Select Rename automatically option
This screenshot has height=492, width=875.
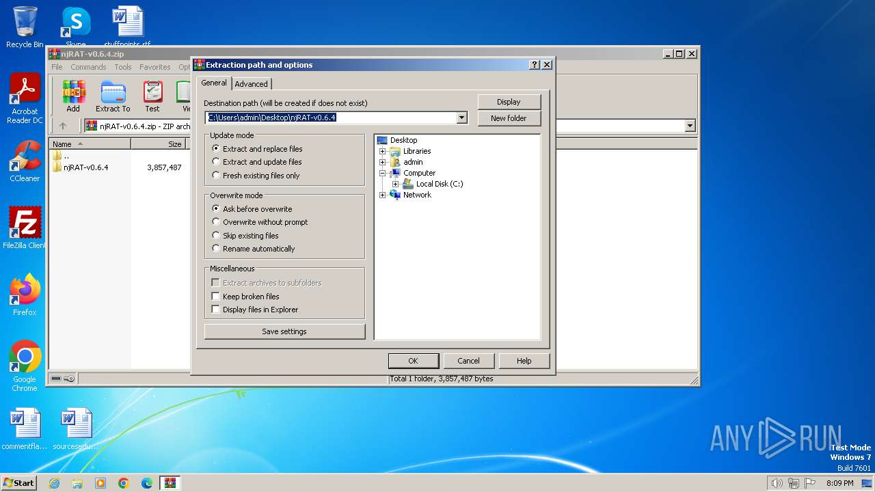pyautogui.click(x=216, y=249)
